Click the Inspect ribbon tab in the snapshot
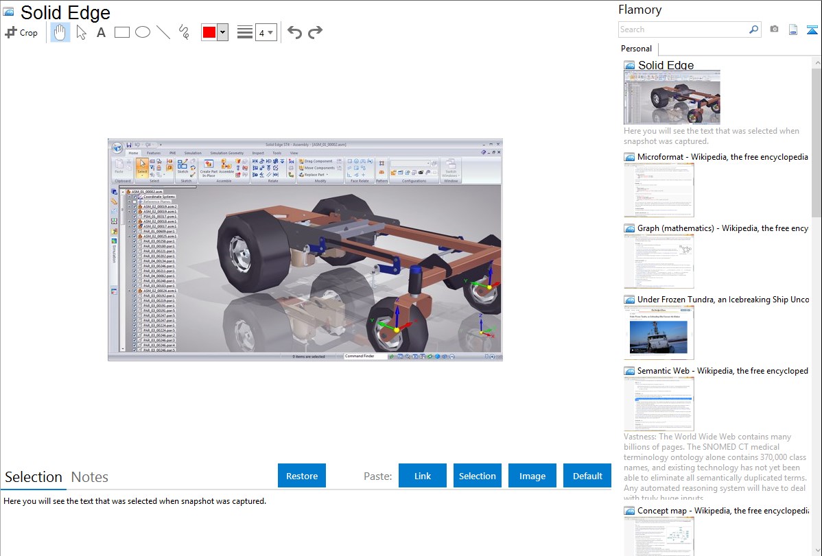Screen dimensions: 822x556 click(258, 153)
